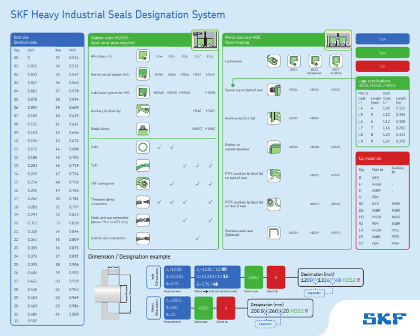Click the green Type legend box
This screenshot has height=336, width=420.
point(382,53)
